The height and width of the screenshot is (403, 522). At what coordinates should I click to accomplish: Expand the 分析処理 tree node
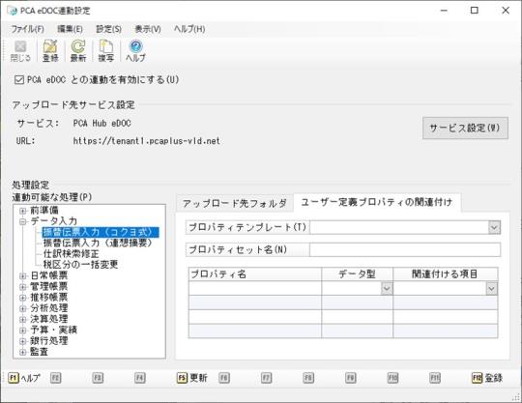click(x=22, y=308)
